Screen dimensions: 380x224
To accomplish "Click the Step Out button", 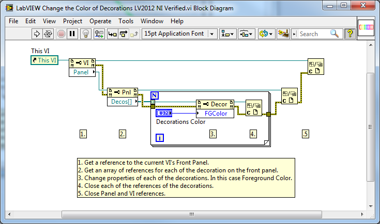I will pyautogui.click(x=134, y=34).
